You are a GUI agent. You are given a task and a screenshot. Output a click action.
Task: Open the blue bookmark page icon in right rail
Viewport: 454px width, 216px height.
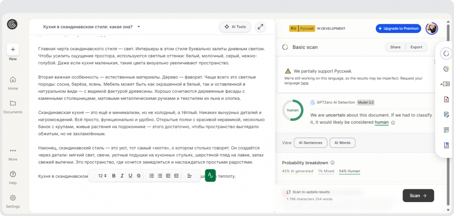446,145
